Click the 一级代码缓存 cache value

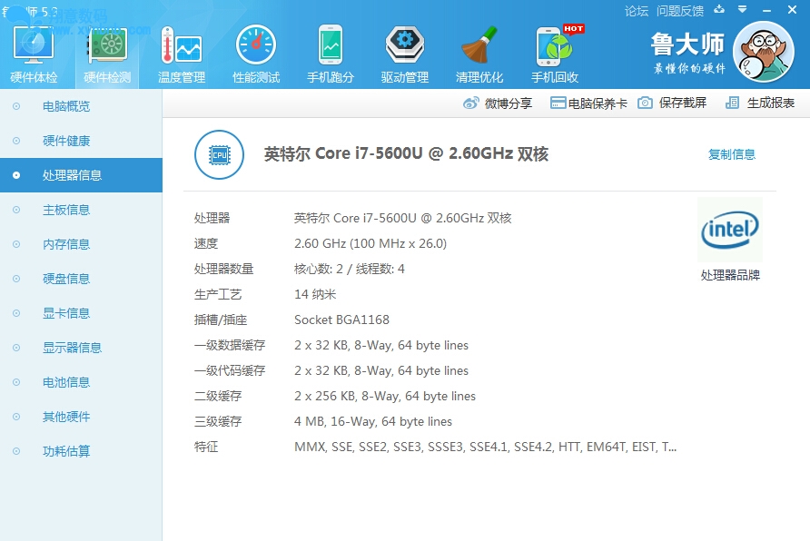pyautogui.click(x=381, y=370)
